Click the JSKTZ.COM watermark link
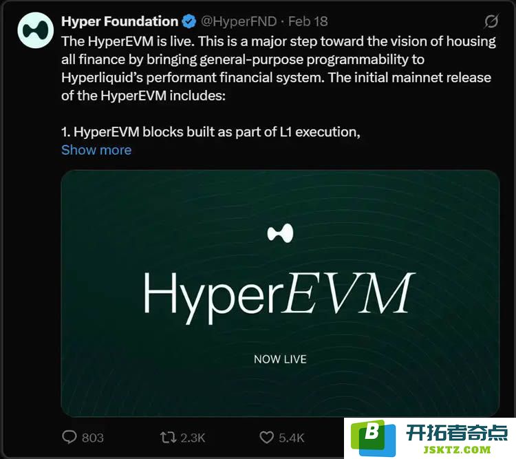Image resolution: width=516 pixels, height=459 pixels. (457, 450)
